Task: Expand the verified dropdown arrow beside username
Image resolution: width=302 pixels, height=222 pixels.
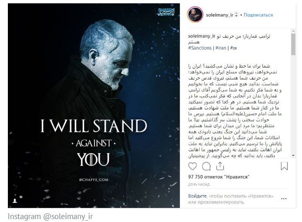Action: 236,15
